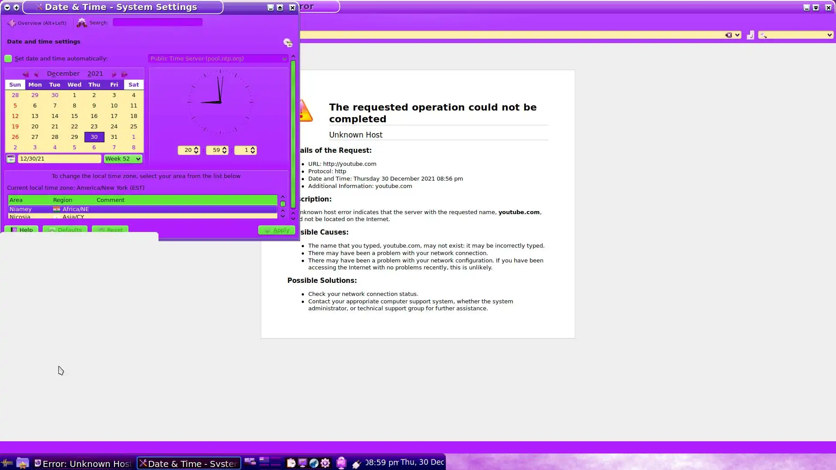Toggle Set date and time automatically checkbox
836x470 pixels.
click(8, 59)
